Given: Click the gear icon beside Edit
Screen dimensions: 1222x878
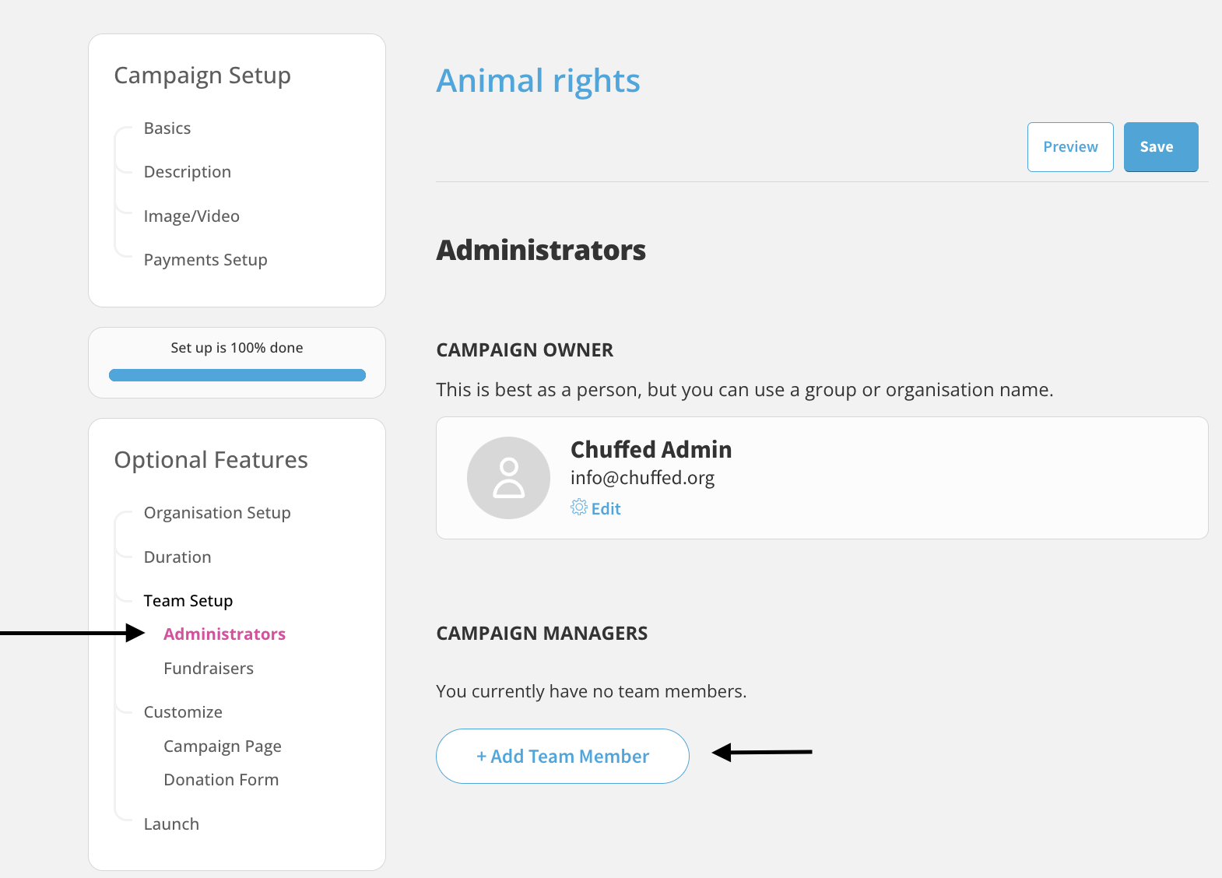Looking at the screenshot, I should tap(579, 507).
